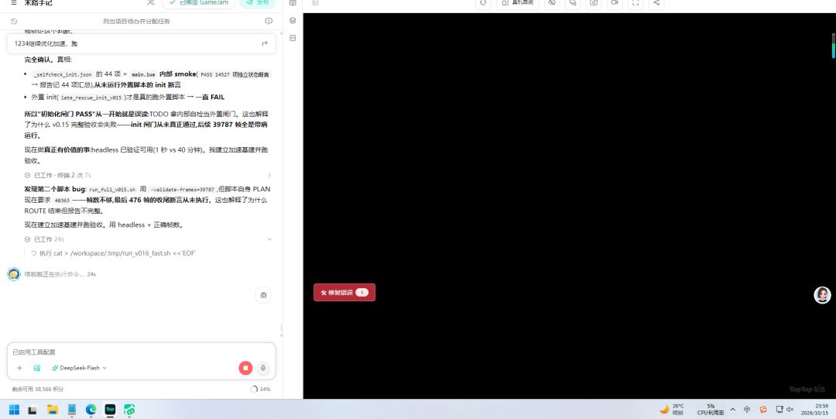Open the notepad app on the taskbar
The width and height of the screenshot is (836, 419).
tap(72, 410)
